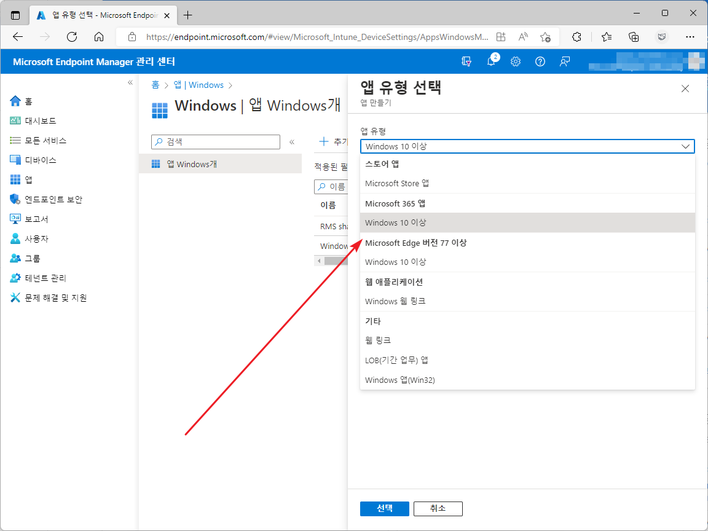708x531 pixels.
Task: Open browser extensions puzzle icon
Action: (x=576, y=37)
